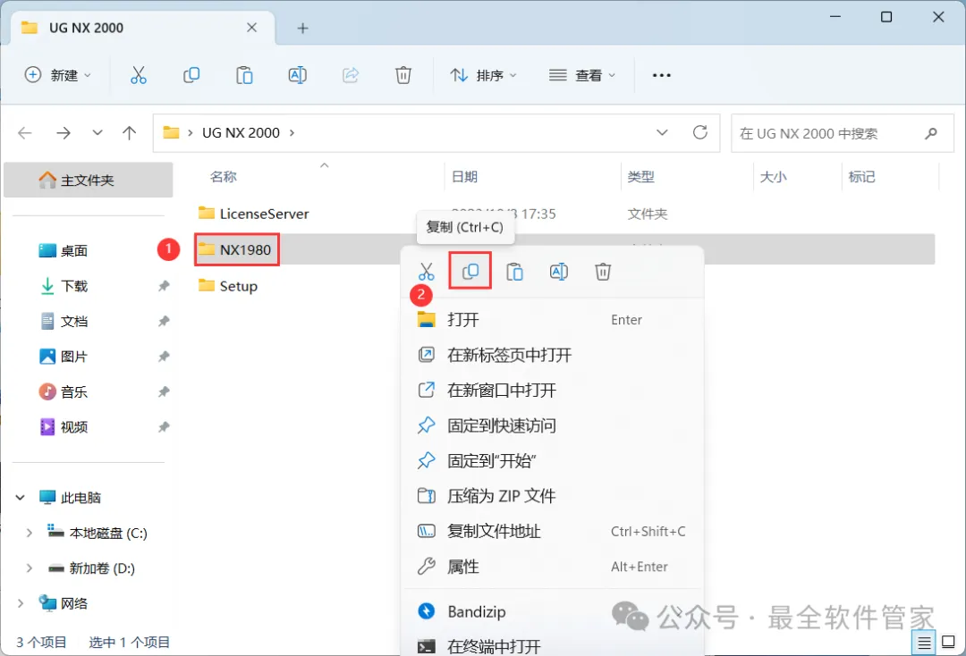Open the Bandizip submenu entry
This screenshot has height=656, width=966.
552,611
